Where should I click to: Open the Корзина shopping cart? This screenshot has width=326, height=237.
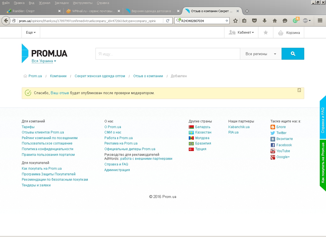point(289,33)
